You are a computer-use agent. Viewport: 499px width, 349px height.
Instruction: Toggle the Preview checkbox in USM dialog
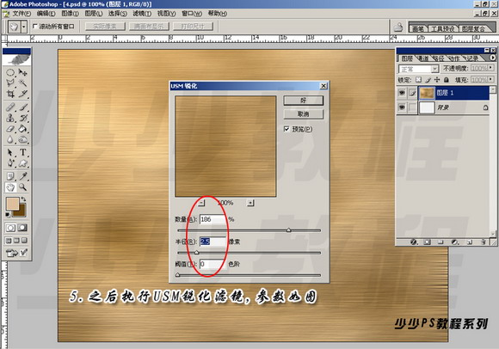(286, 129)
